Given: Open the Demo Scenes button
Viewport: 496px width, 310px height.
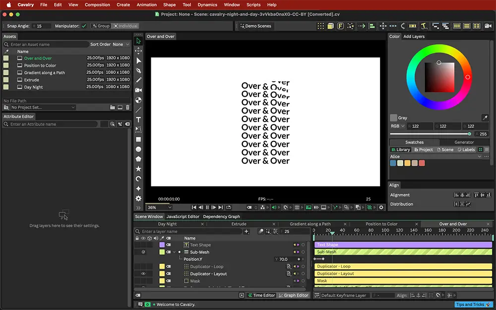Looking at the screenshot, I should 255,26.
